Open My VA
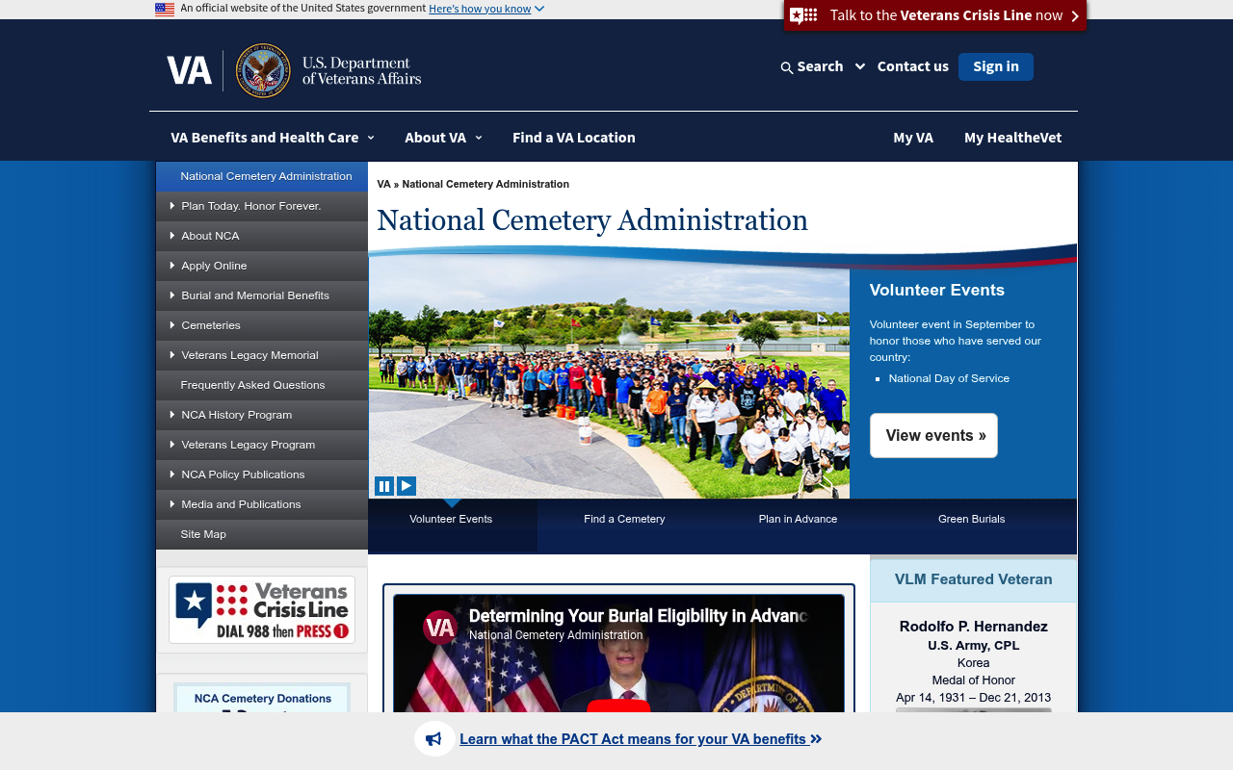Screen dimensions: 1233x770 click(x=913, y=137)
